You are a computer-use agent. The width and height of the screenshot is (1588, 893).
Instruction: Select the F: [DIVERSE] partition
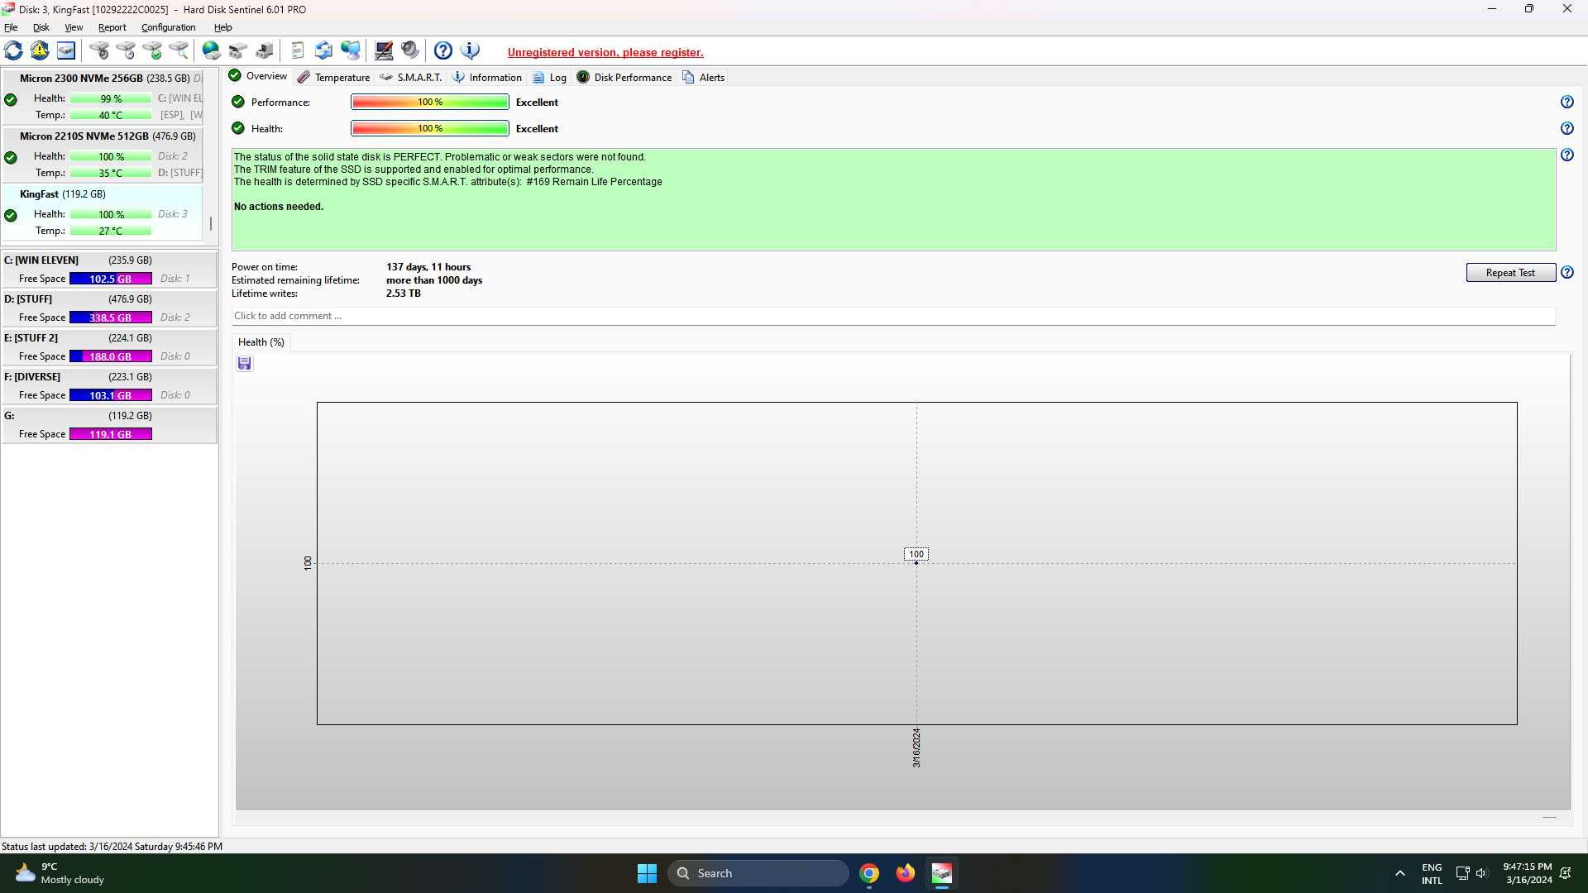[x=109, y=386]
